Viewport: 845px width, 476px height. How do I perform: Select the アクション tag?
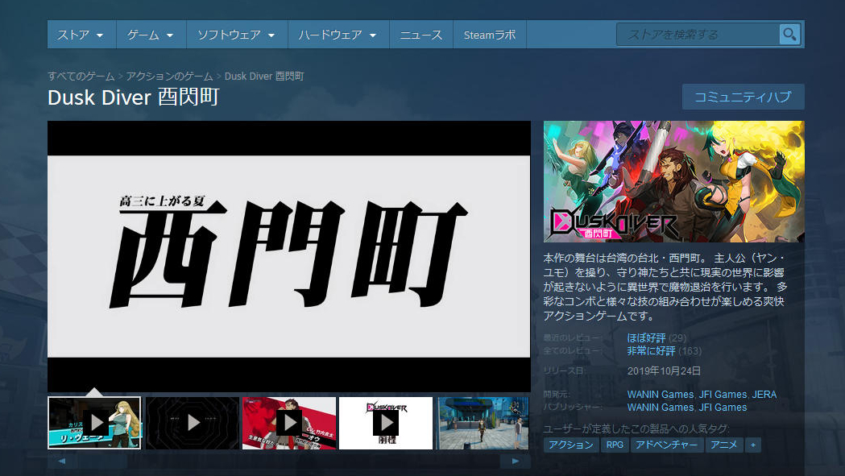point(571,445)
